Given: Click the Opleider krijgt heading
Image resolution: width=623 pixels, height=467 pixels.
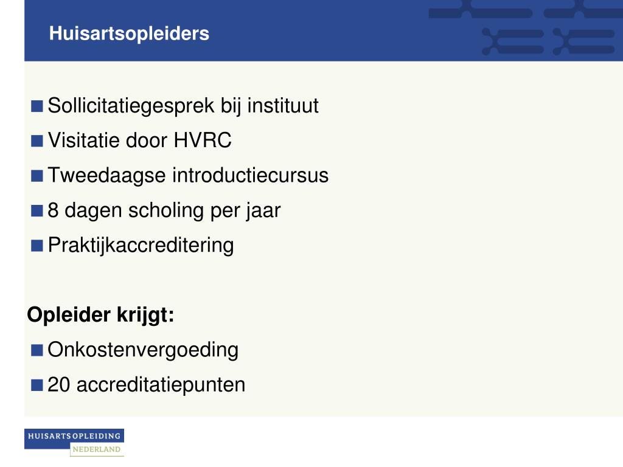Looking at the screenshot, I should click(x=101, y=316).
